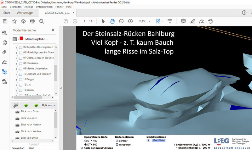Bookmark file with the star icon
252x150 pixels.
[x=14, y=21]
